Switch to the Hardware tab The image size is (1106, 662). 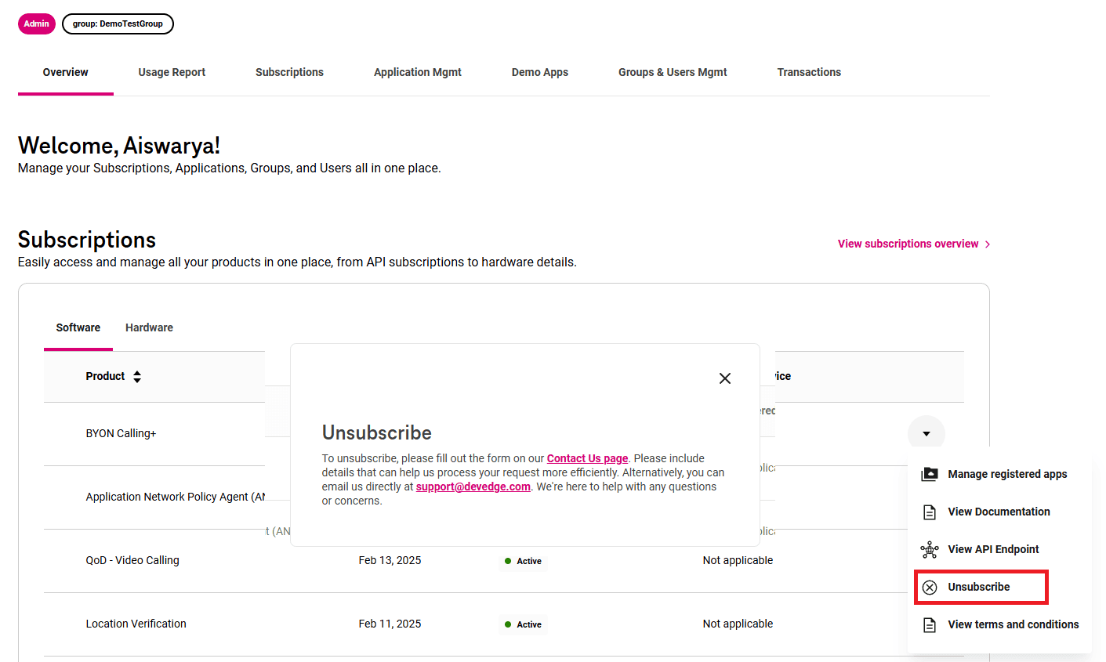149,327
